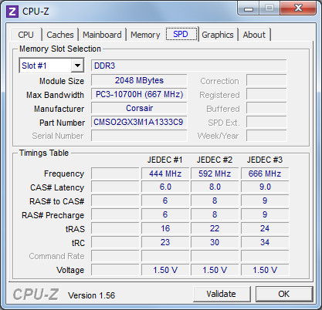Open the Mainboard tab
Screen dimensions: 322x310
click(102, 35)
